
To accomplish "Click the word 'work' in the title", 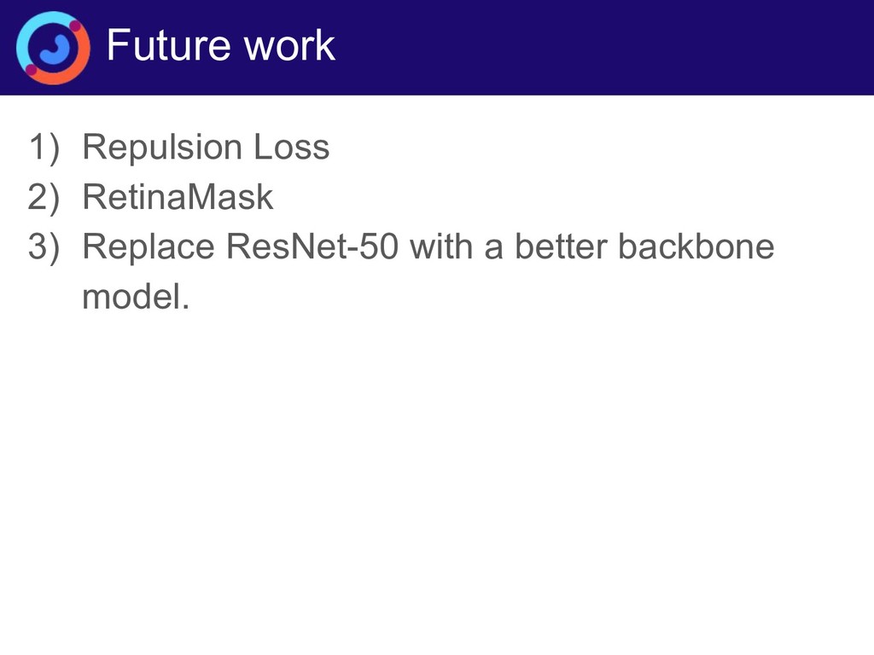I will 290,45.
